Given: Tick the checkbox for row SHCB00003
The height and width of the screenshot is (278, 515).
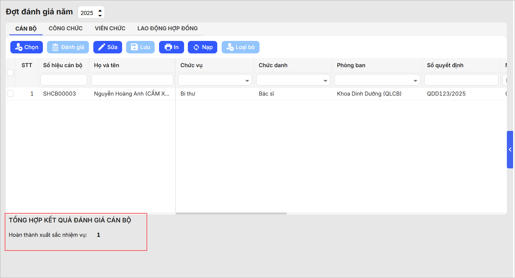Looking at the screenshot, I should (x=10, y=93).
